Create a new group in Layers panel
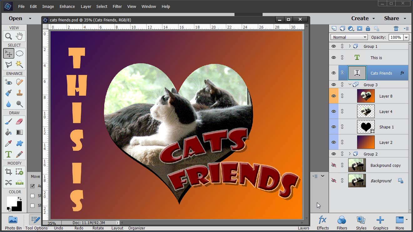 click(x=343, y=28)
